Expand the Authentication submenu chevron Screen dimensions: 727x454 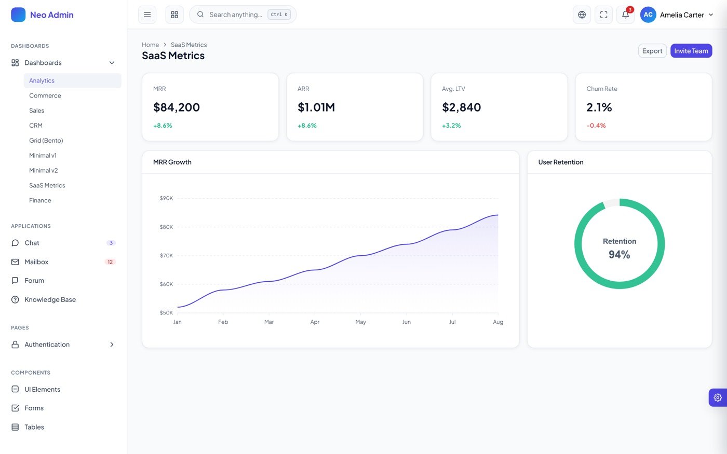tap(112, 345)
